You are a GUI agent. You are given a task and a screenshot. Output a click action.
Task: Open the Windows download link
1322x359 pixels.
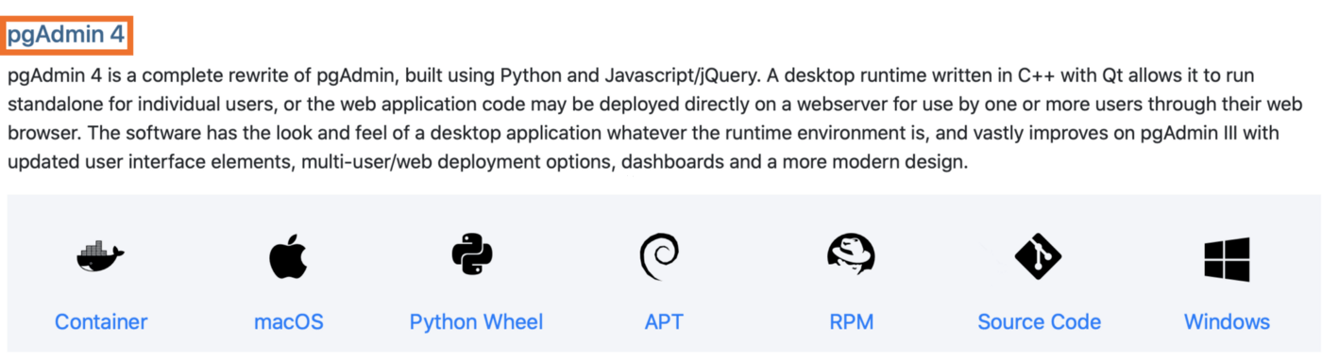[1227, 322]
